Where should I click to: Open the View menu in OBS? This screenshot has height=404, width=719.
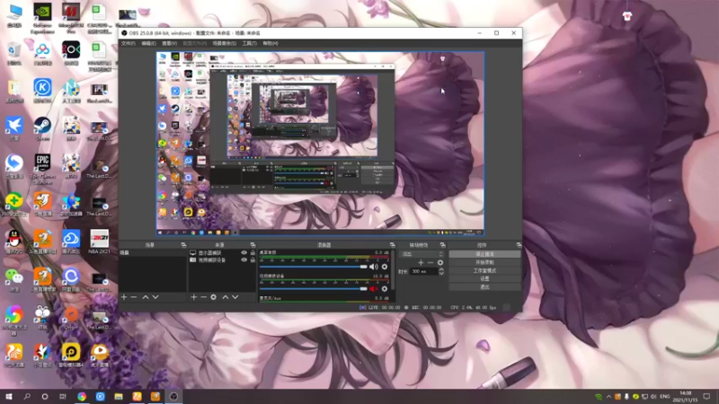tap(169, 43)
